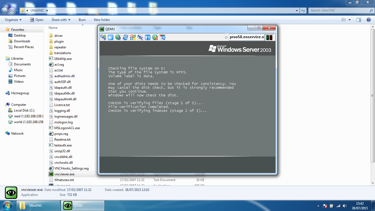Send Start menu key via Windows flag icon
This screenshot has width=375, height=211.
[133, 37]
